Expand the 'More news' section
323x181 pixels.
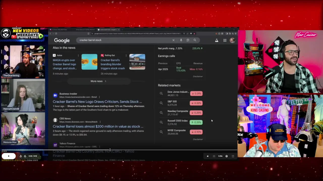[x=99, y=81]
